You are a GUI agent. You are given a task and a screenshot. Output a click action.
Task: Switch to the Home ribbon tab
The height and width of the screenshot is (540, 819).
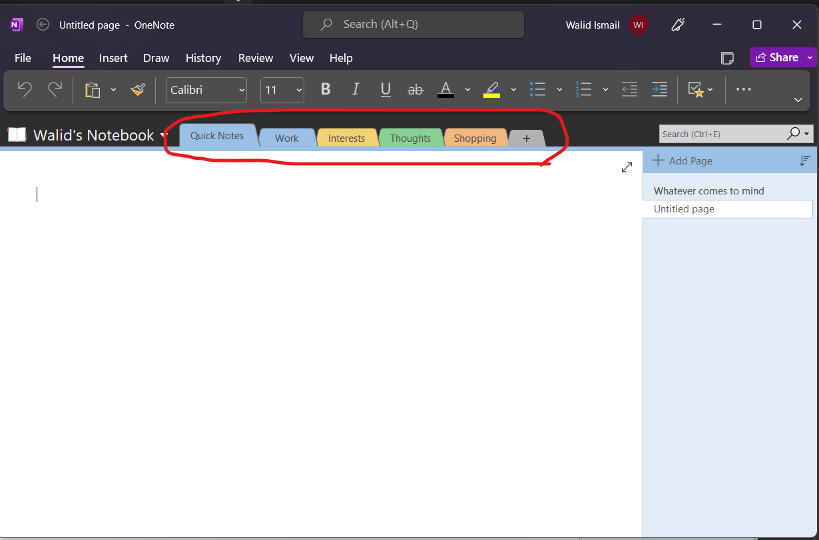69,58
